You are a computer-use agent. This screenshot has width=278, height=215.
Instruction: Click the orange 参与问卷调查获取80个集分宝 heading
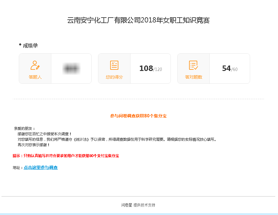click(x=138, y=116)
